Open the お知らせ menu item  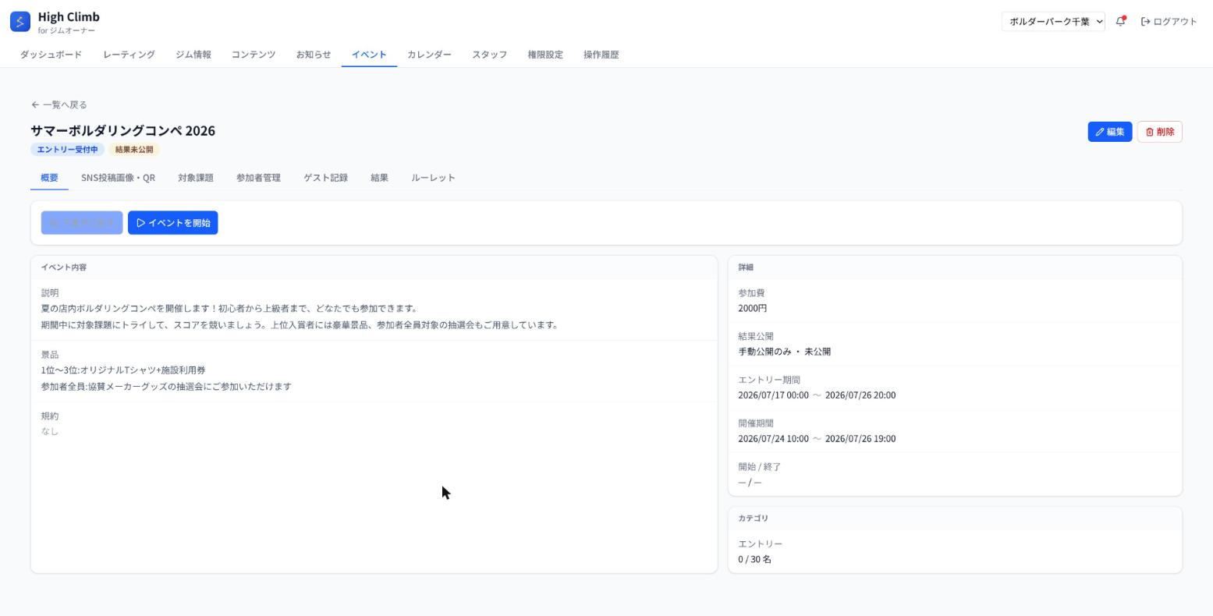[314, 55]
